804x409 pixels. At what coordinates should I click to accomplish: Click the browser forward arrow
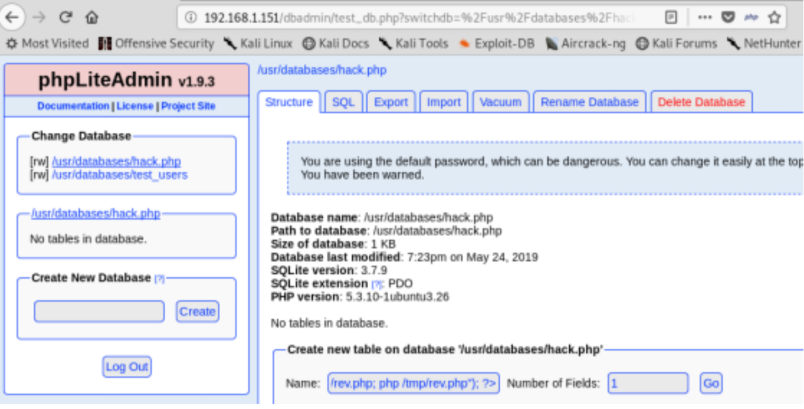click(x=39, y=18)
